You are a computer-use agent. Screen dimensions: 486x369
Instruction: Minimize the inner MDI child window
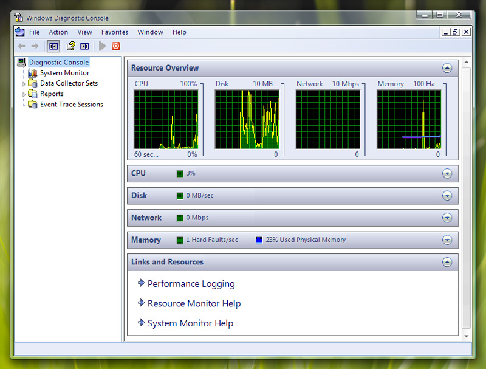446,32
